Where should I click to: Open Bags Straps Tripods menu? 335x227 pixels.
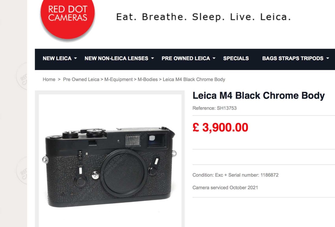293,58
